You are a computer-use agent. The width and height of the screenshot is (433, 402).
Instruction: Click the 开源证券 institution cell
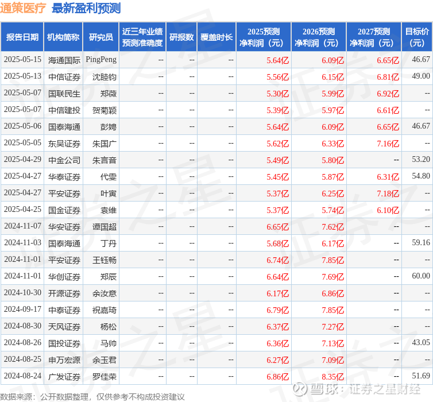click(x=64, y=293)
